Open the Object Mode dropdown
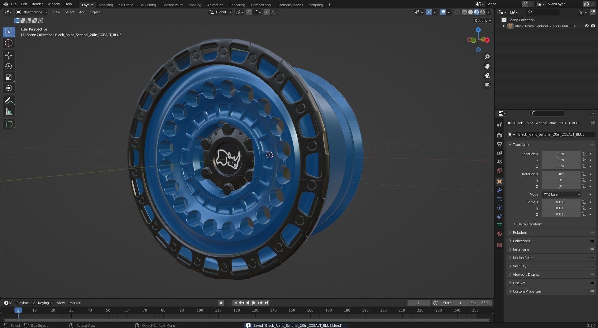This screenshot has width=598, height=328. click(x=32, y=12)
